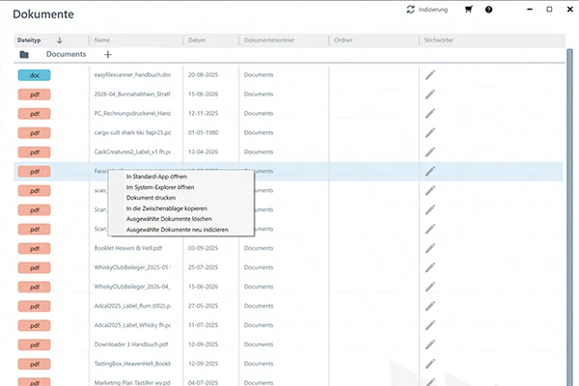Sort by Dokumentenordner column header
Image resolution: width=579 pixels, height=386 pixels.
point(269,41)
